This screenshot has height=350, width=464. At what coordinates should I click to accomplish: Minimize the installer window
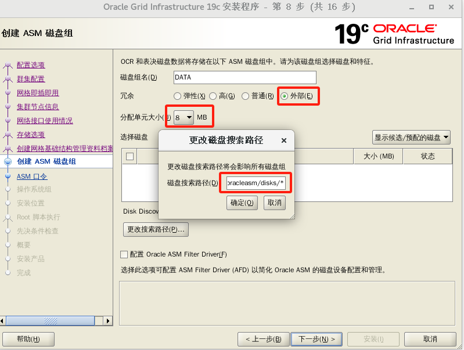tap(412, 8)
